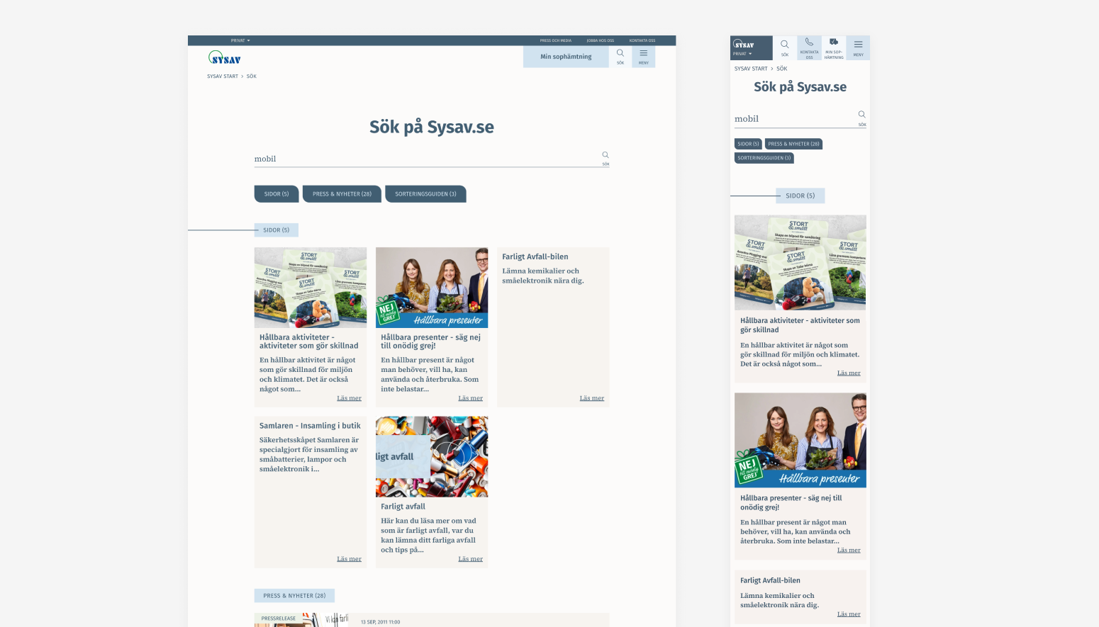
Task: Open Press och media link in top bar
Action: [x=555, y=40]
